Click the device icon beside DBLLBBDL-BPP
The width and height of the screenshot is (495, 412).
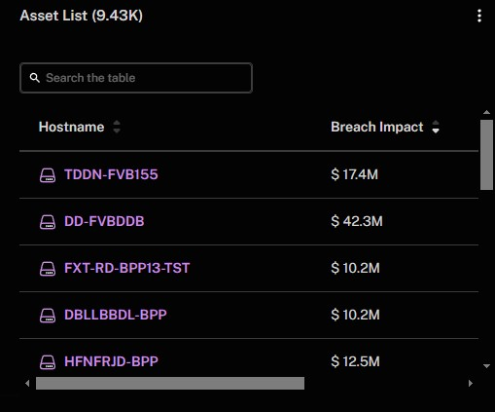point(48,316)
